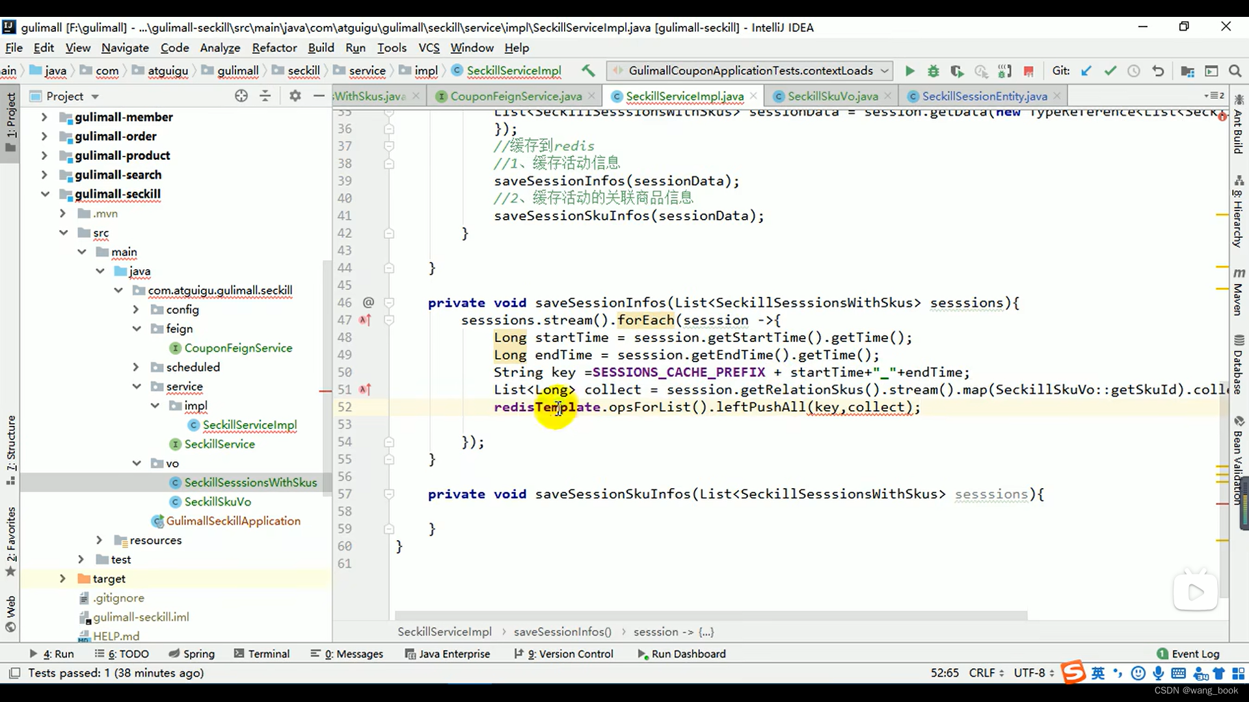Click the Build project hammer icon
Image resolution: width=1249 pixels, height=702 pixels.
pos(588,70)
